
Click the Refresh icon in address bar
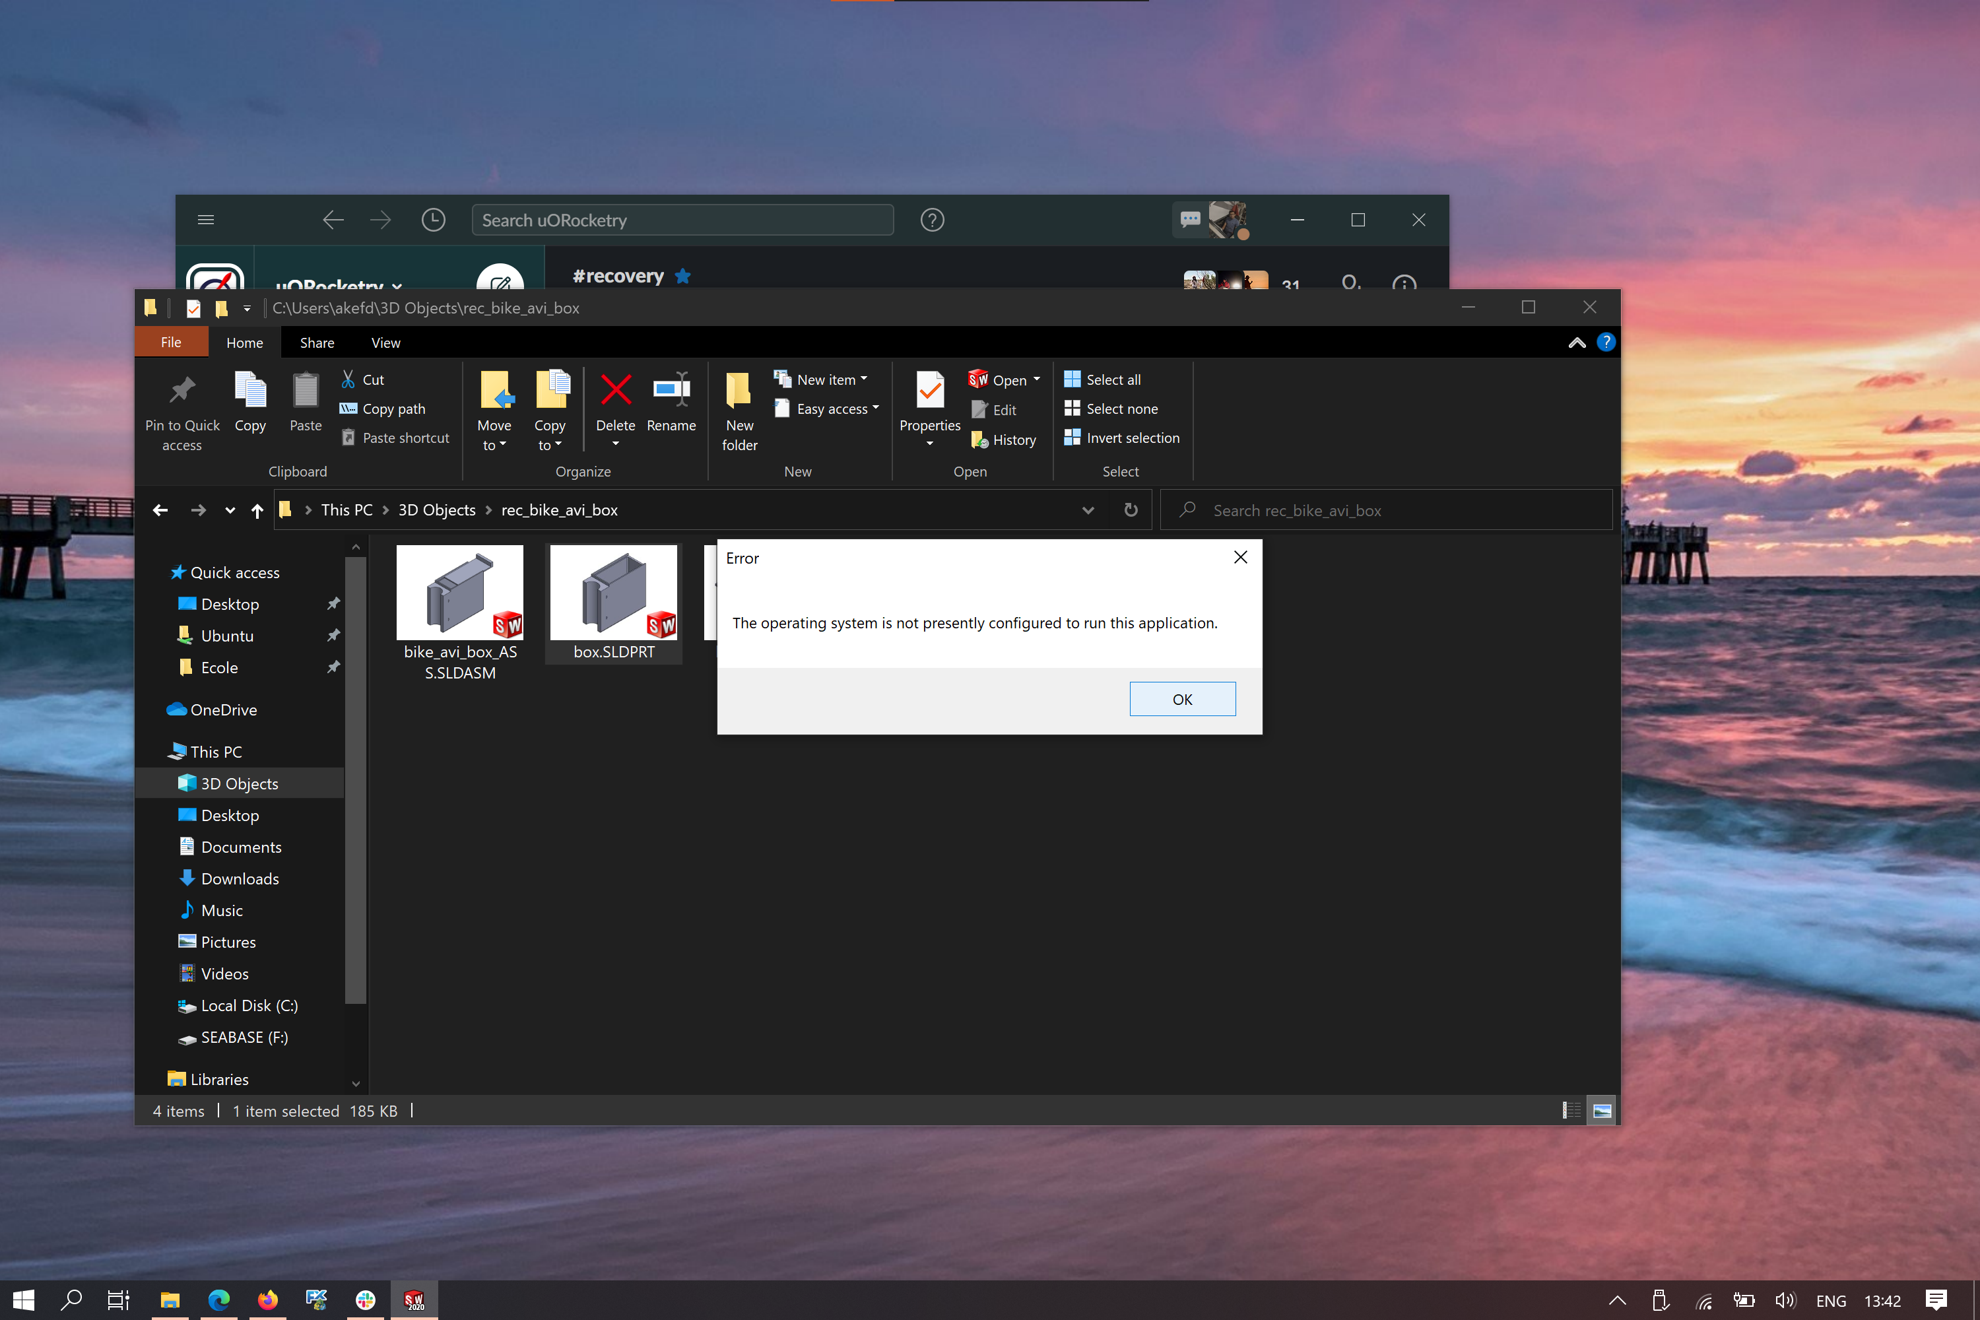(x=1131, y=510)
